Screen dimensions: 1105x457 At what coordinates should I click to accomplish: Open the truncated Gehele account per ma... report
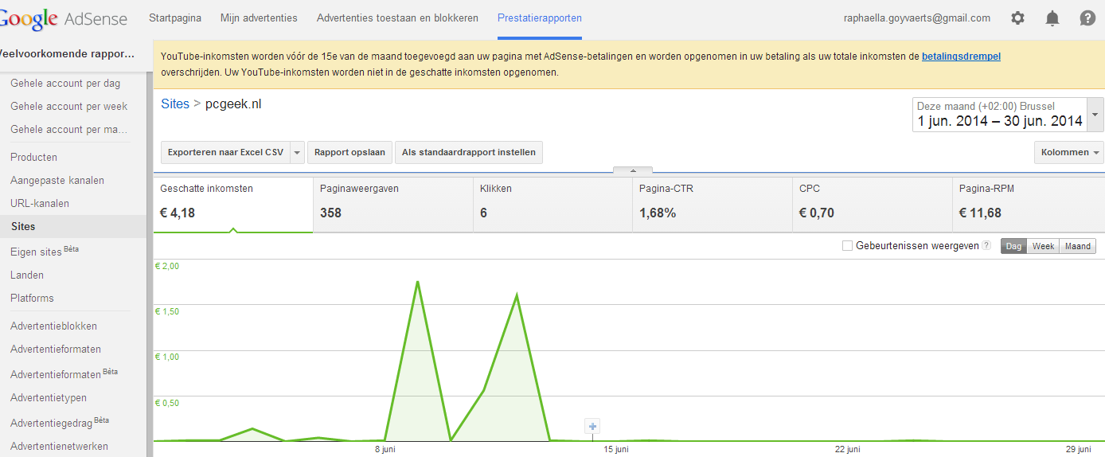pyautogui.click(x=68, y=129)
